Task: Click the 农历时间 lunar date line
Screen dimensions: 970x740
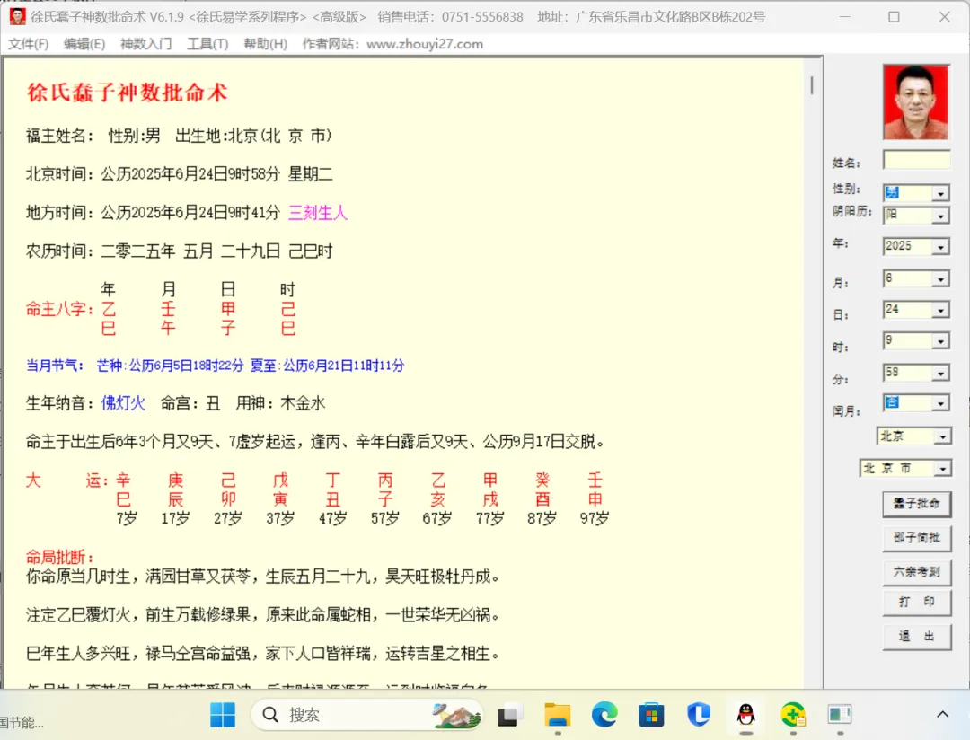Action: click(x=180, y=251)
